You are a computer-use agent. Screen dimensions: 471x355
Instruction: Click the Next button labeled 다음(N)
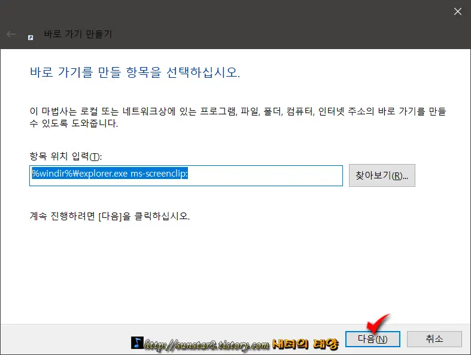[x=372, y=339]
